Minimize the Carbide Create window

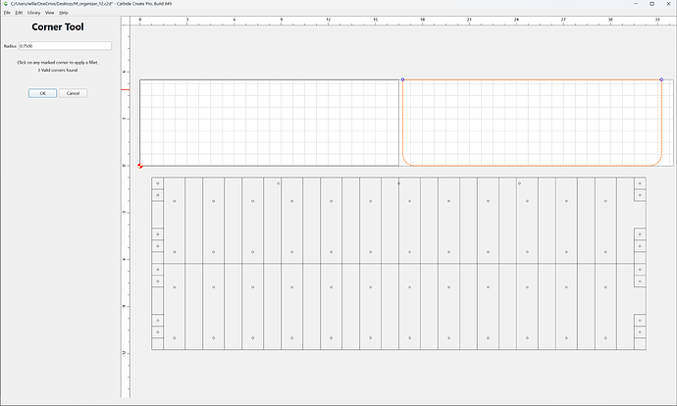click(x=636, y=4)
